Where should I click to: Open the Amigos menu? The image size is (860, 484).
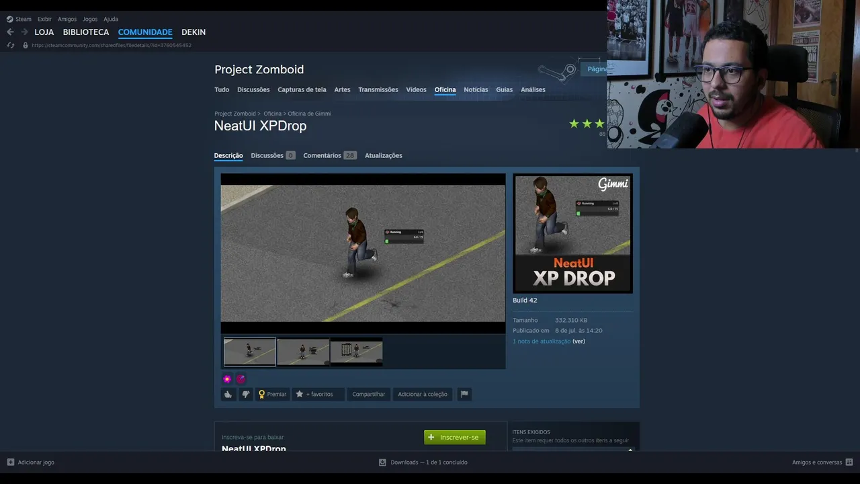pyautogui.click(x=67, y=19)
